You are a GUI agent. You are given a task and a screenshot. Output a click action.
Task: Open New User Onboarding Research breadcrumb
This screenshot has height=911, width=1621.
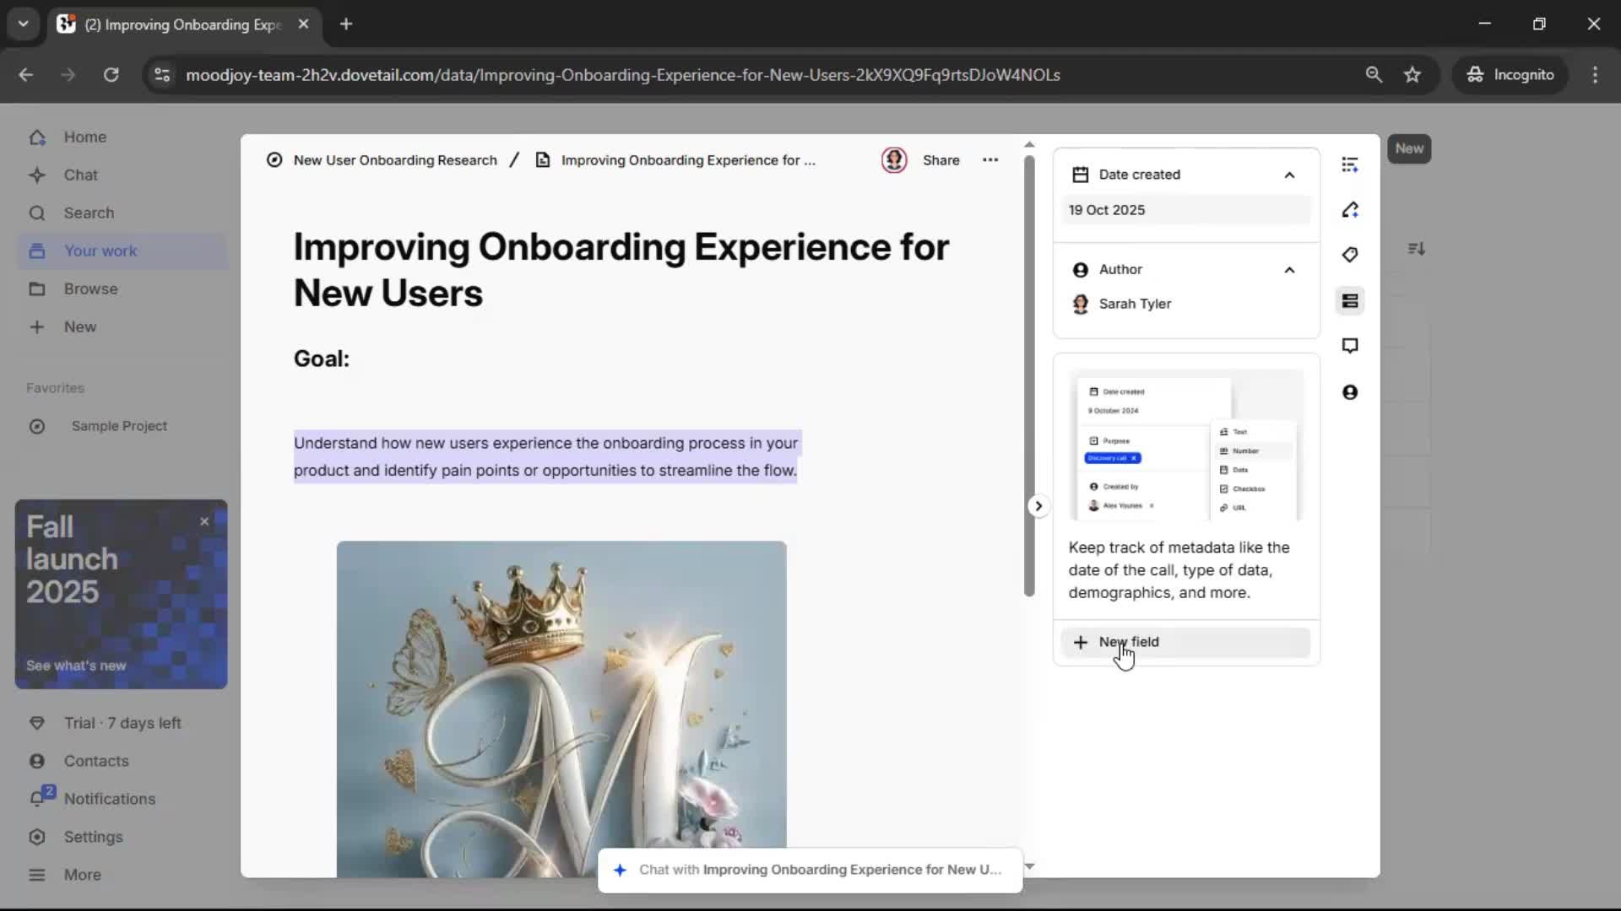click(394, 160)
